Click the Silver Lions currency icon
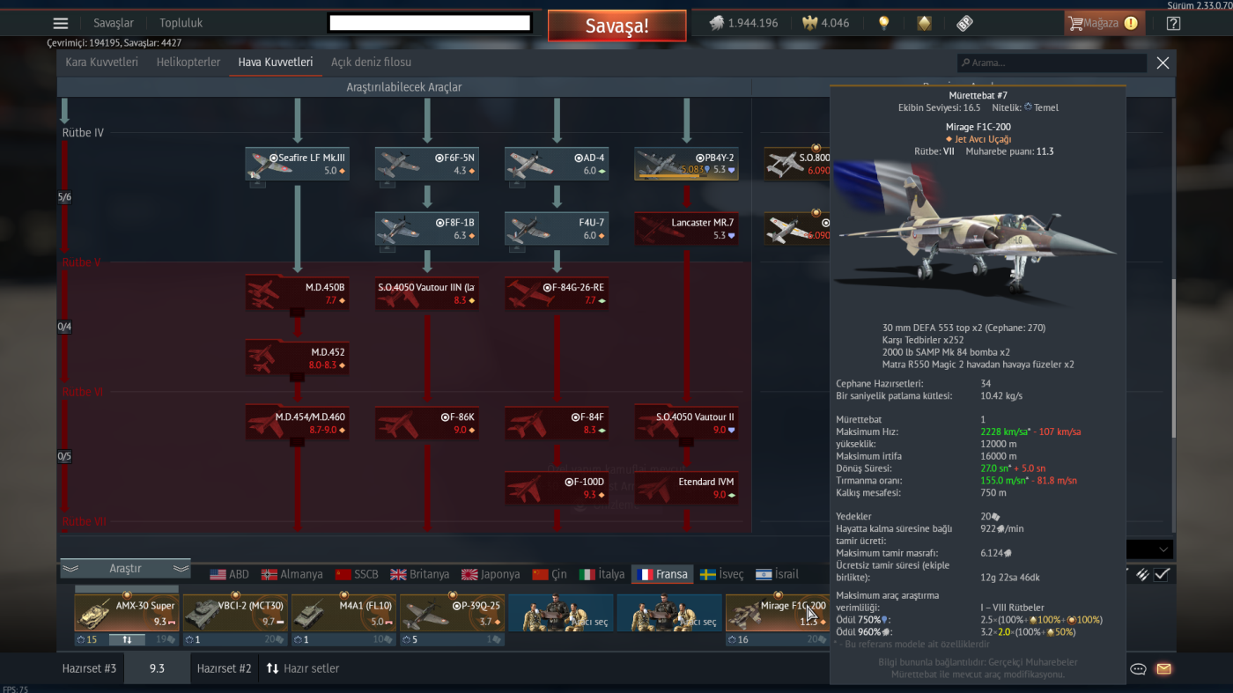Image resolution: width=1233 pixels, height=693 pixels. (717, 23)
